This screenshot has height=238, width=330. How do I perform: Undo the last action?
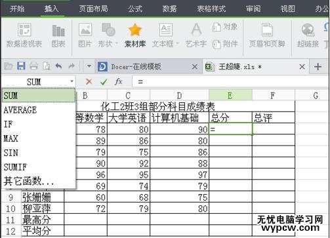click(58, 66)
